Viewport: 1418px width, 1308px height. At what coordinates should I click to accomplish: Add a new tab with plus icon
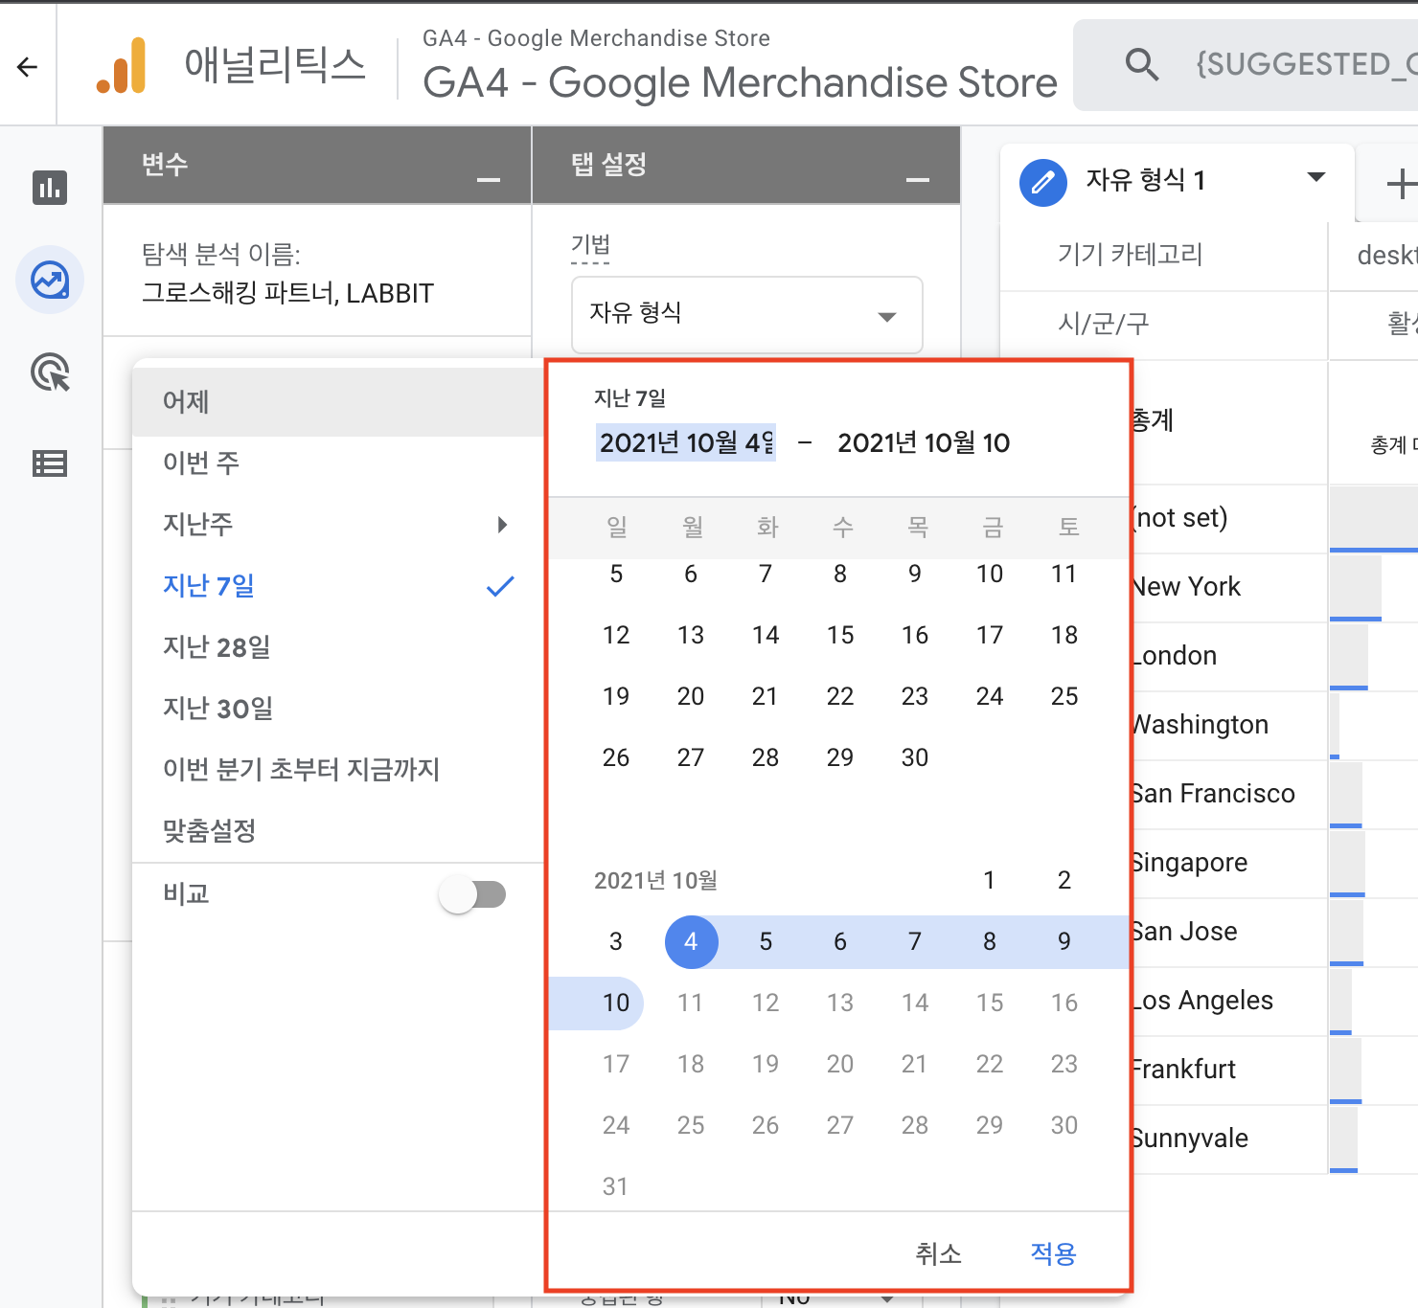1401,183
